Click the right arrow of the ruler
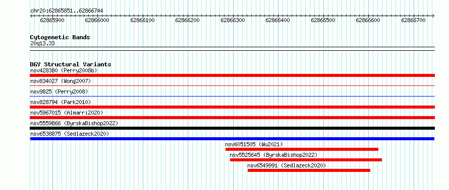The width and height of the screenshot is (449, 190). click(433, 16)
